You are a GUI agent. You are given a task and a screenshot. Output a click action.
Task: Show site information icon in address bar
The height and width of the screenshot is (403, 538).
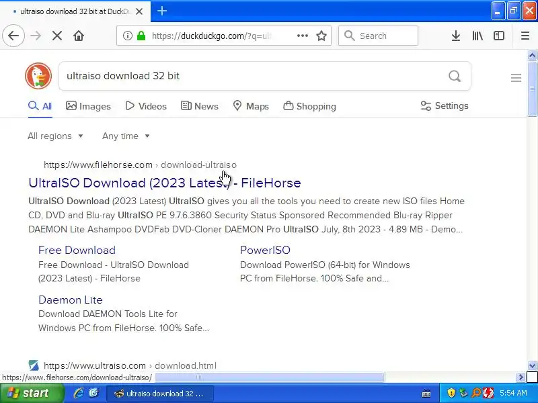127,36
